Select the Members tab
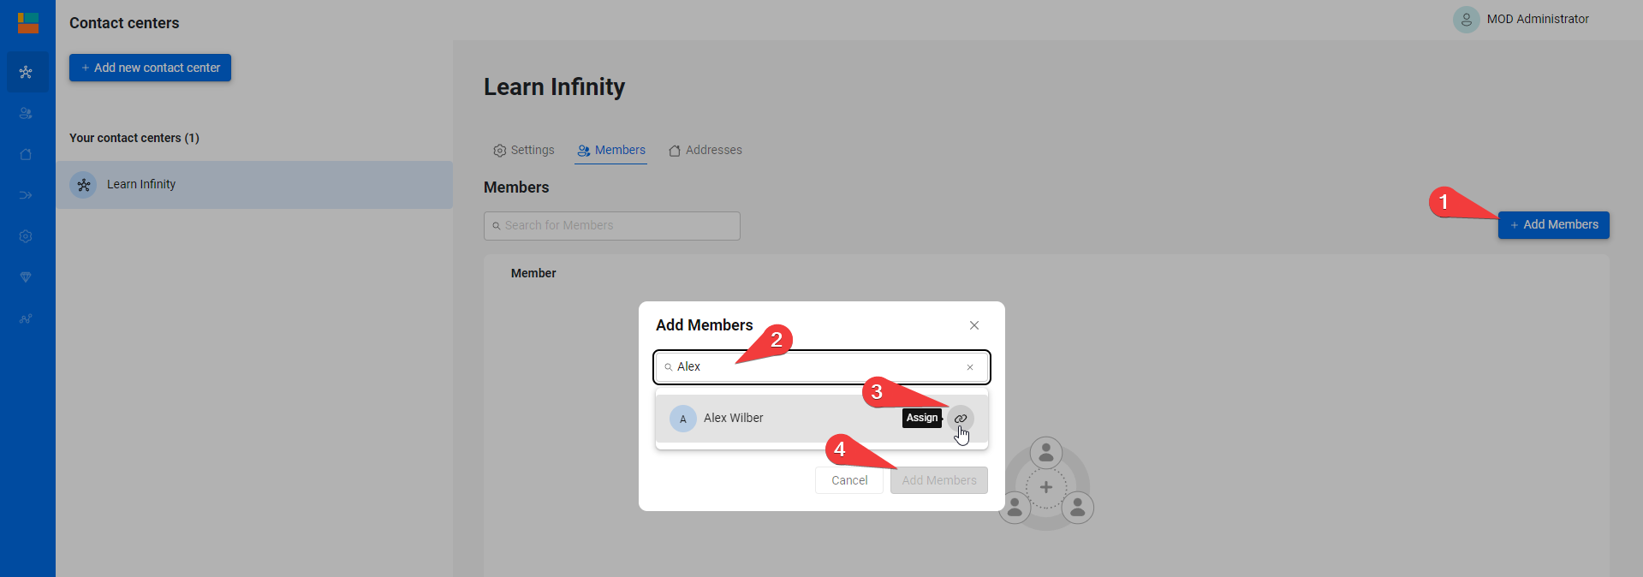Image resolution: width=1643 pixels, height=577 pixels. tap(611, 151)
